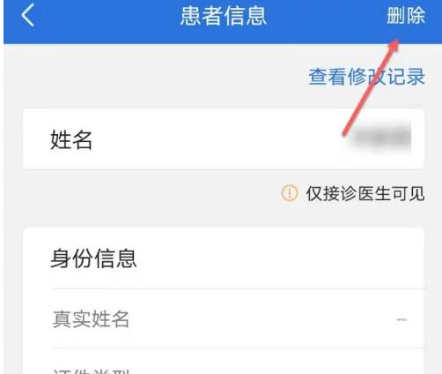The image size is (442, 374).
Task: Tap the back arrow in header
Action: click(x=28, y=16)
